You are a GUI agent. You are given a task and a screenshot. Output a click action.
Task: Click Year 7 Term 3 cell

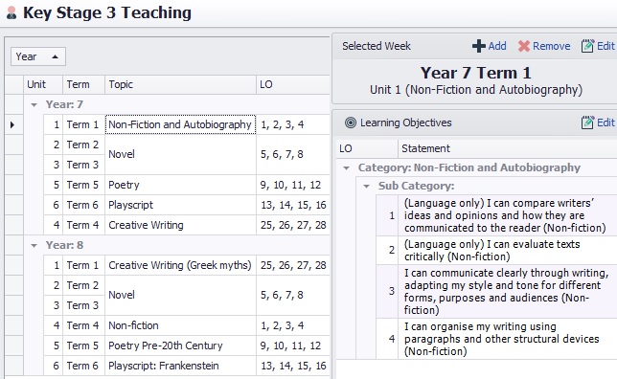[x=83, y=165]
